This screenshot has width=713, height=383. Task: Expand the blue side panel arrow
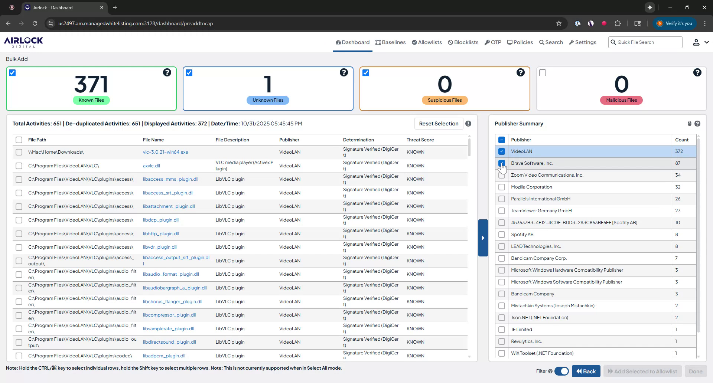click(x=483, y=238)
